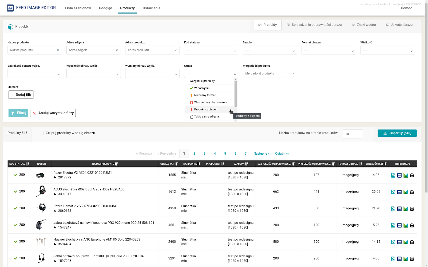Open Ustawienia tab
Viewport: 428px width, 267px height.
[x=151, y=8]
